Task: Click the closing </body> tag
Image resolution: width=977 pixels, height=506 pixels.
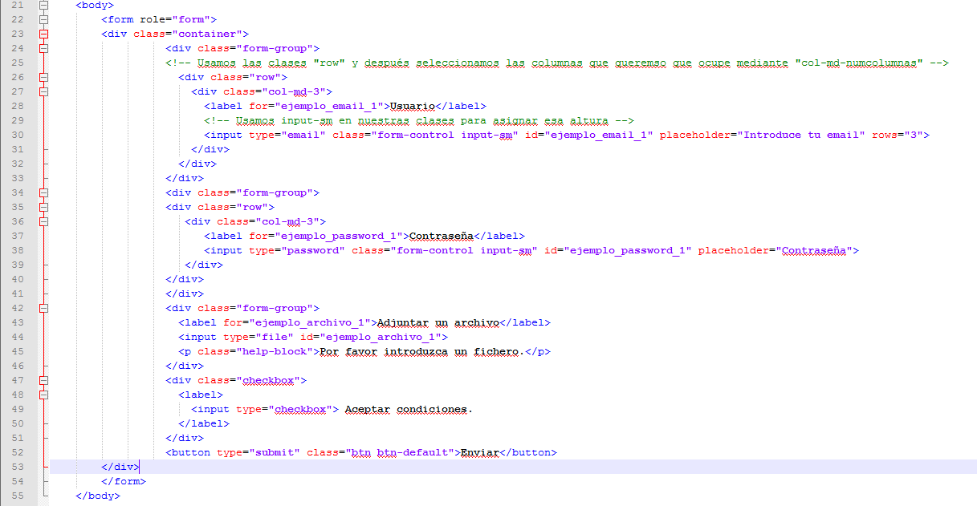Action: click(98, 496)
